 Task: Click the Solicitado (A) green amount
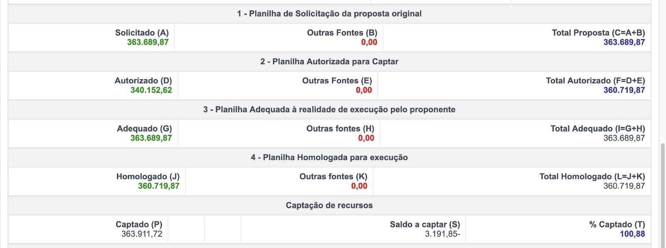click(148, 42)
